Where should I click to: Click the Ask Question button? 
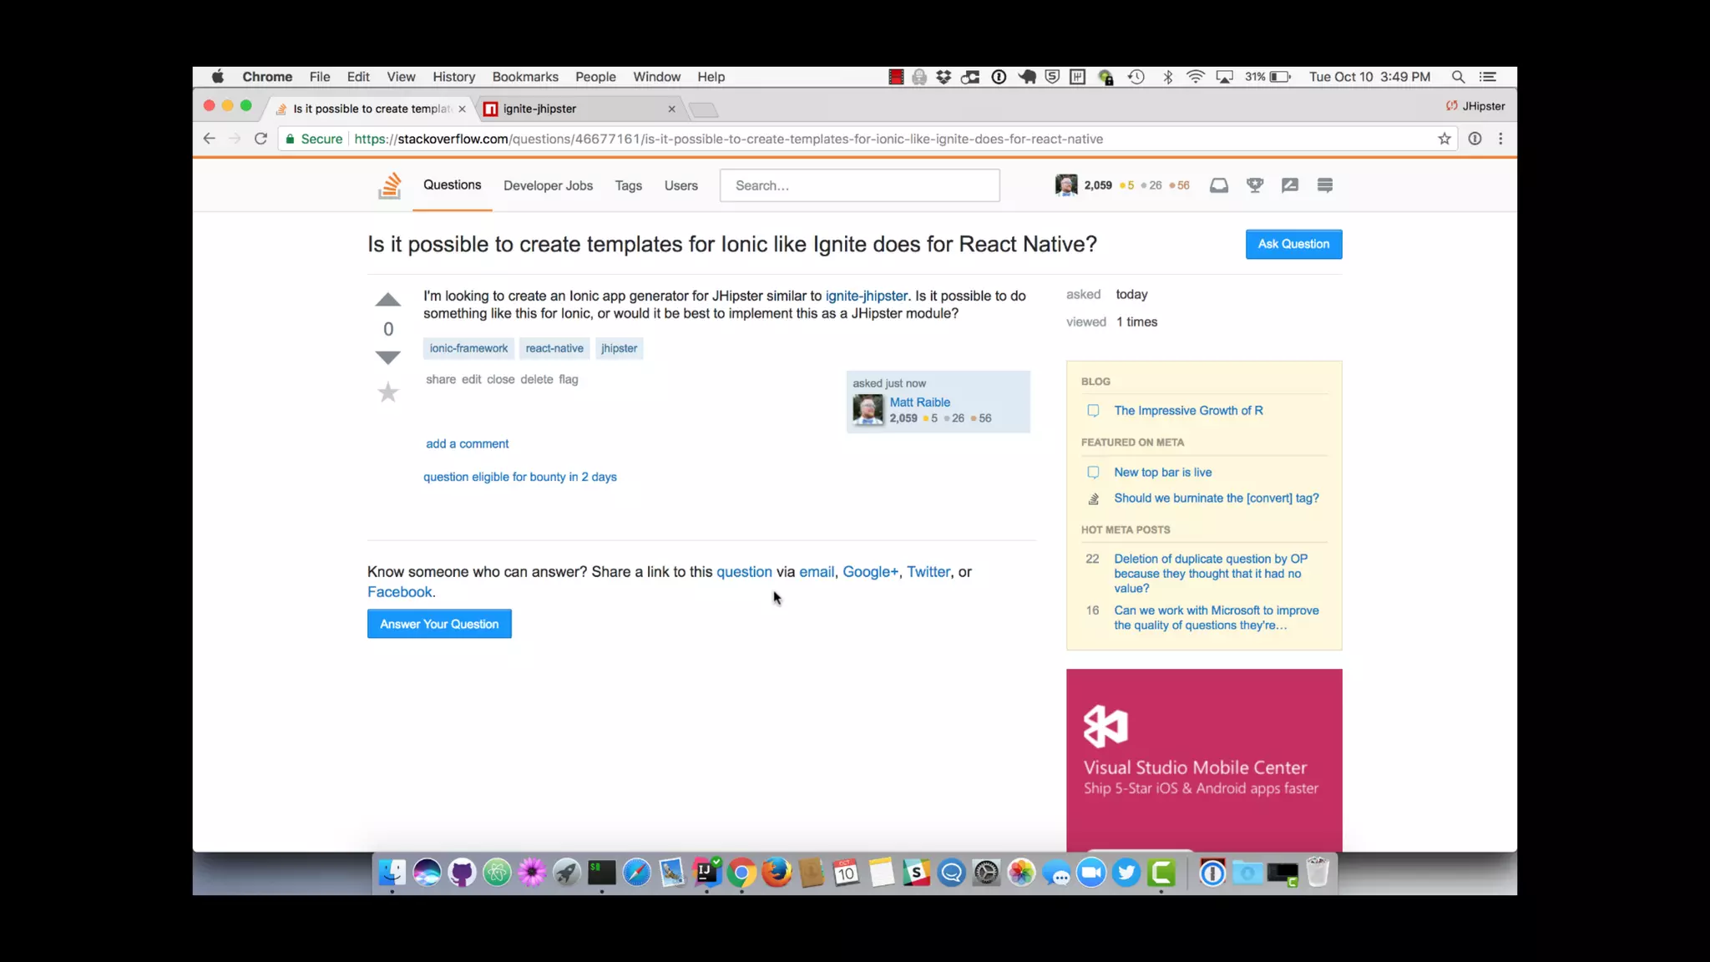(1293, 244)
